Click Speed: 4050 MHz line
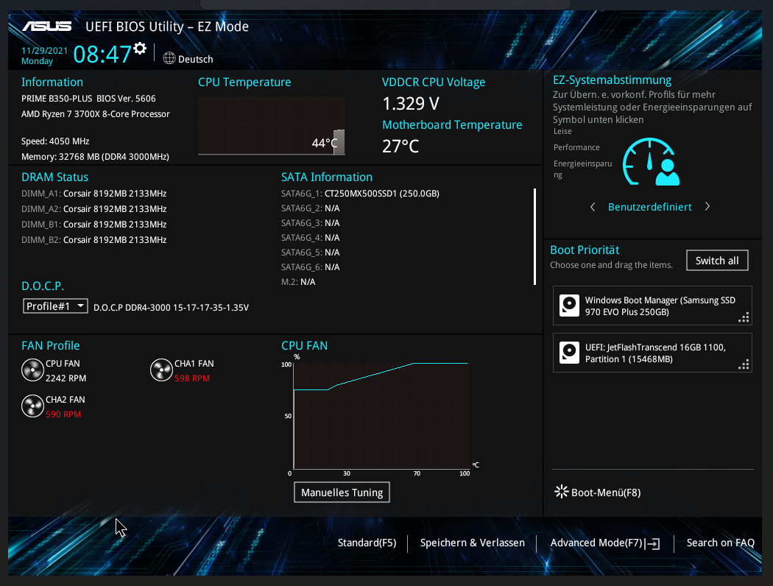Screen dimensions: 773x586 pos(55,141)
